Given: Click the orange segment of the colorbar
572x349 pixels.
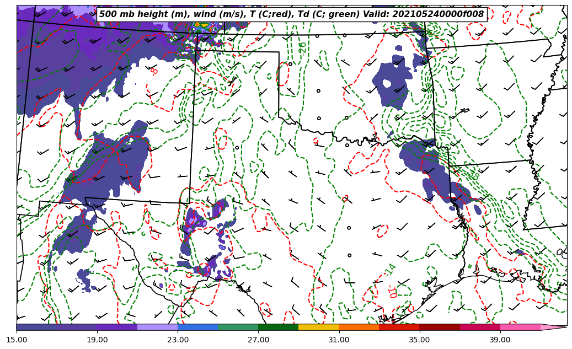Looking at the screenshot, I should (x=359, y=327).
